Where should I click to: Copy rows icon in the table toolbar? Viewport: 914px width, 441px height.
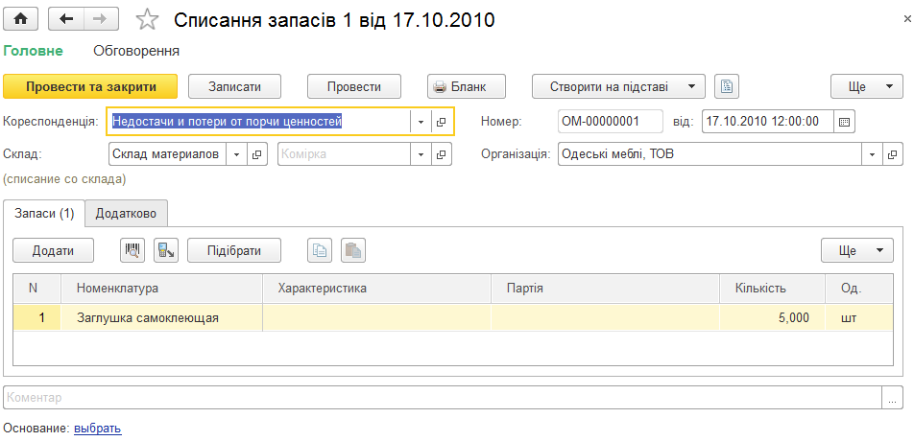click(x=320, y=251)
